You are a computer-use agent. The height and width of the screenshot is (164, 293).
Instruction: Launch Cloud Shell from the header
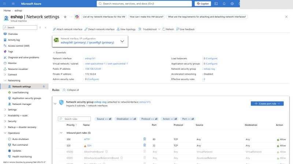click(x=216, y=4)
